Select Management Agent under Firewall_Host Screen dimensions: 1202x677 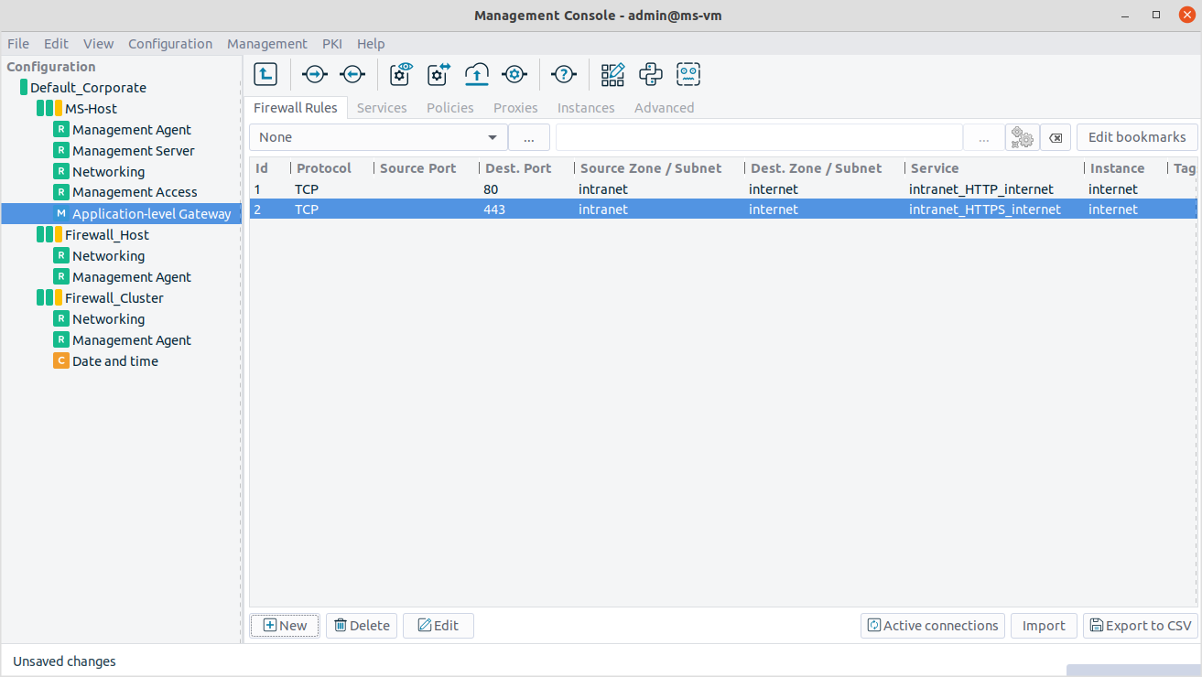(x=132, y=277)
